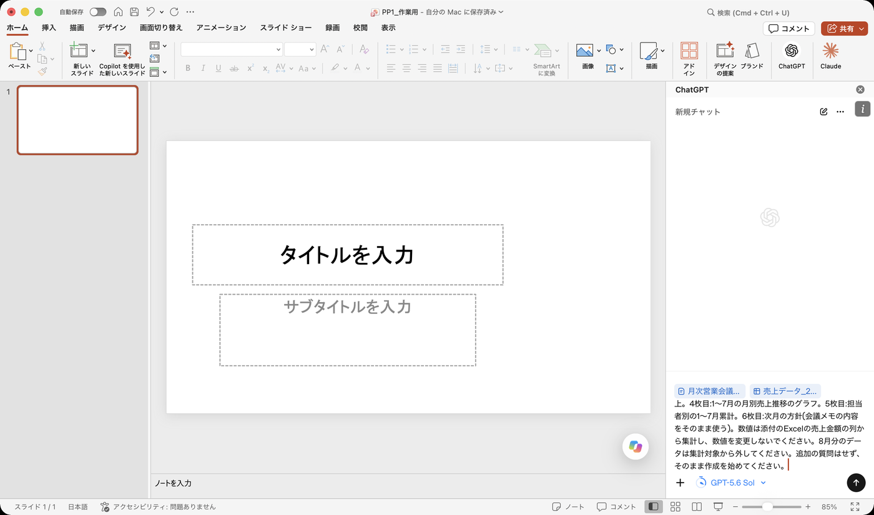Toggle underline formatting button

point(219,68)
